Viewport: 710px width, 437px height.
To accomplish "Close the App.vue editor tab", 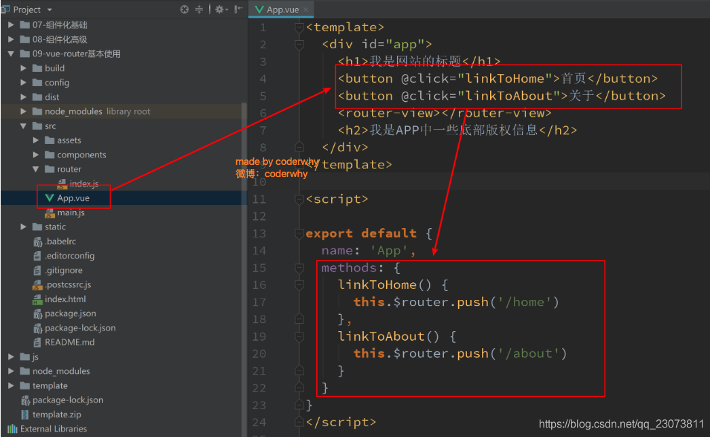I will (307, 9).
